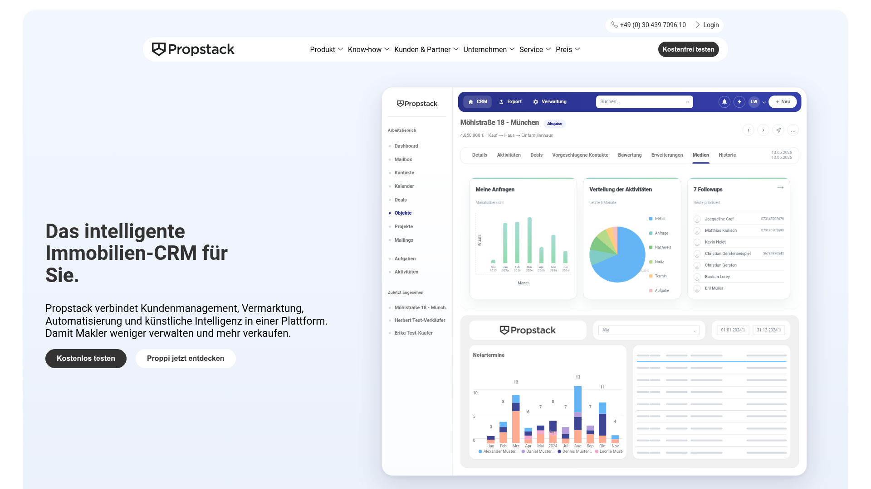Image resolution: width=871 pixels, height=489 pixels.
Task: Open the Historie tab
Action: pos(727,155)
